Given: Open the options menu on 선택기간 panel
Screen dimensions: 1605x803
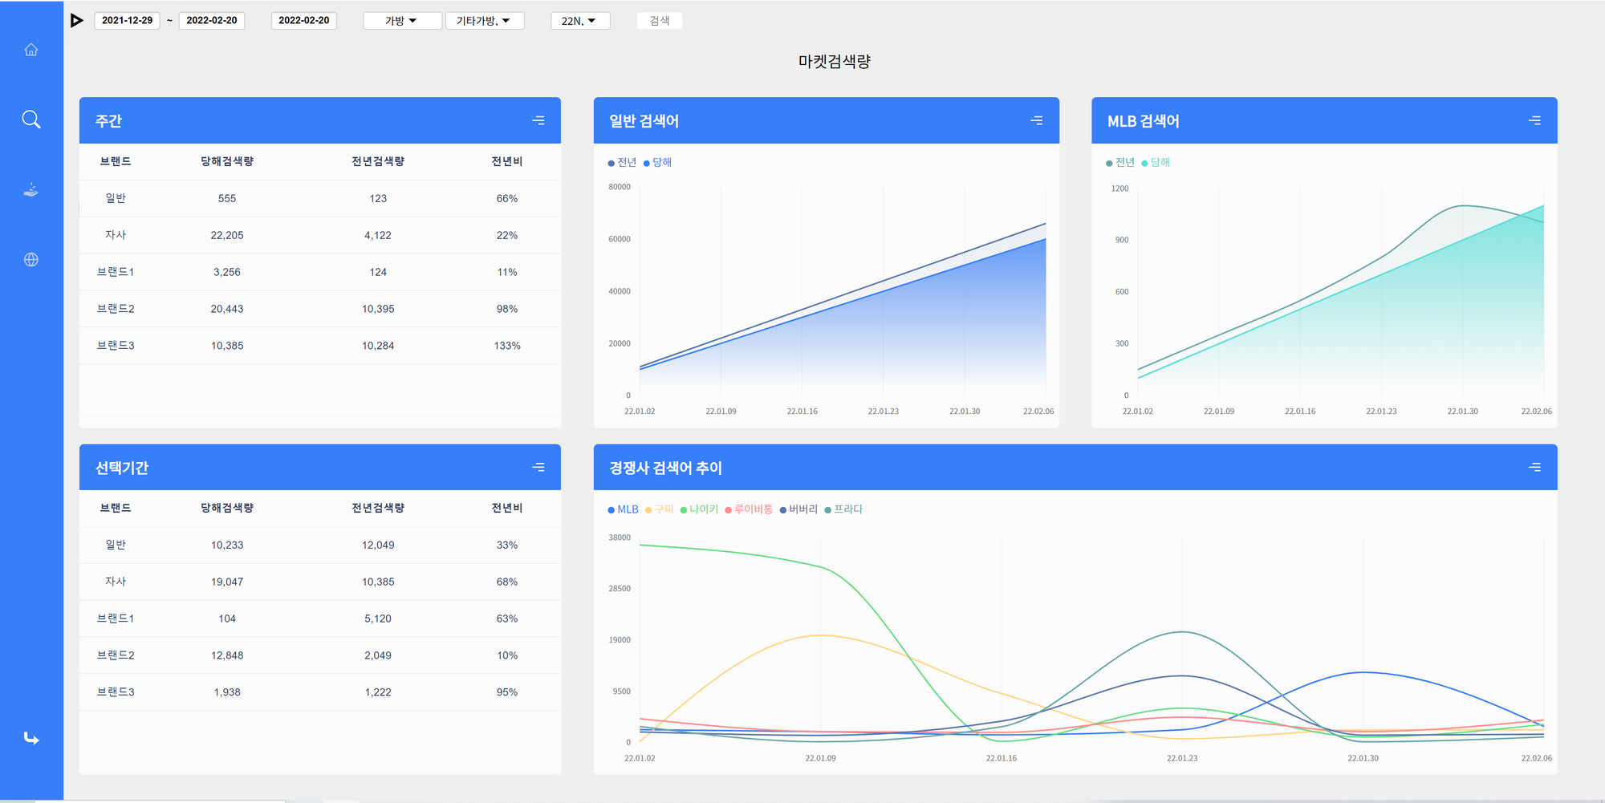Looking at the screenshot, I should point(538,467).
